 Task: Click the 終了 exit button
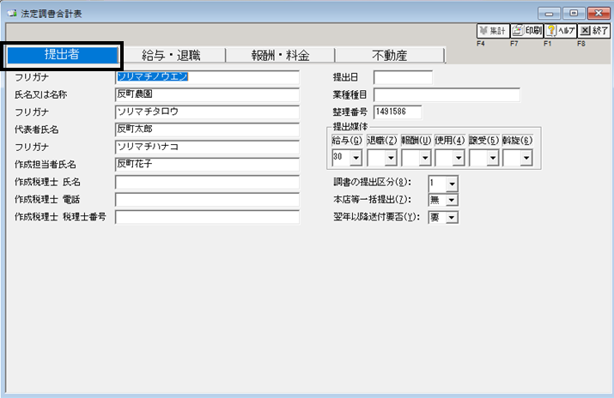click(594, 31)
